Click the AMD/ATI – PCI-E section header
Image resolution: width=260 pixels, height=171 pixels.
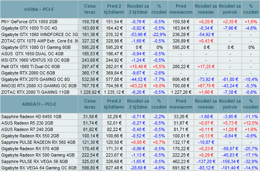(42, 104)
